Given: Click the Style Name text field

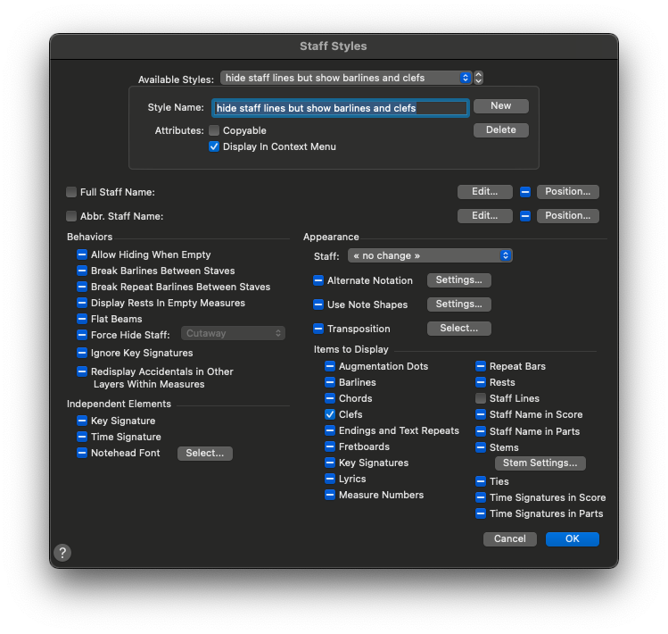Looking at the screenshot, I should tap(340, 108).
